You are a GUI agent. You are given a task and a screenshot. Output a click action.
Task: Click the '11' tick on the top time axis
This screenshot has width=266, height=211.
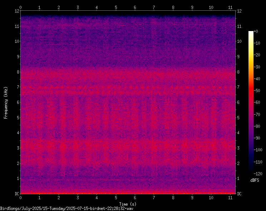pyautogui.click(x=230, y=7)
